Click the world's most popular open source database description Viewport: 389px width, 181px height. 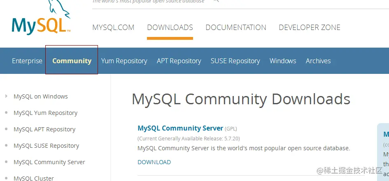pos(244,148)
